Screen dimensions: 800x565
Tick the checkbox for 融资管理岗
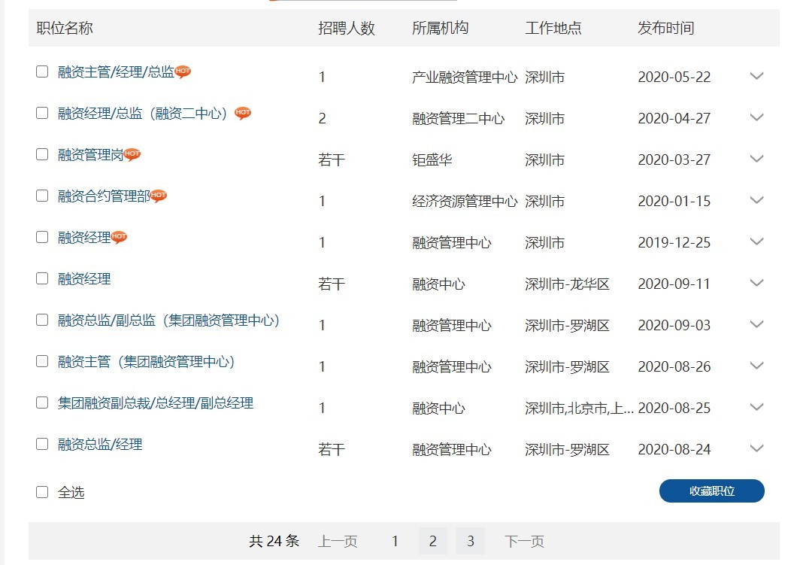point(42,154)
